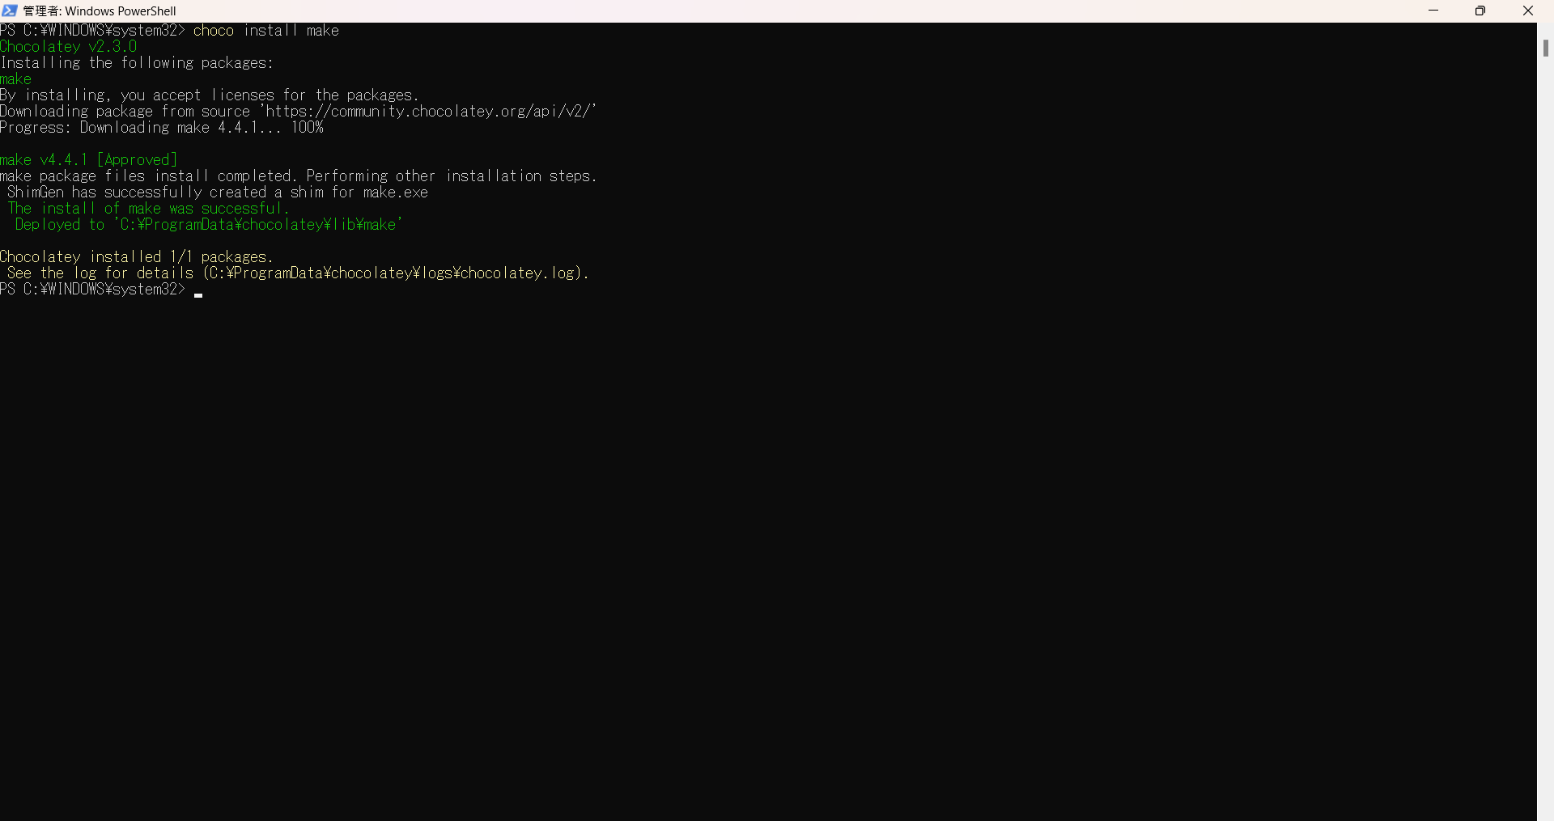
Task: Minimize the PowerShell window
Action: (x=1433, y=11)
